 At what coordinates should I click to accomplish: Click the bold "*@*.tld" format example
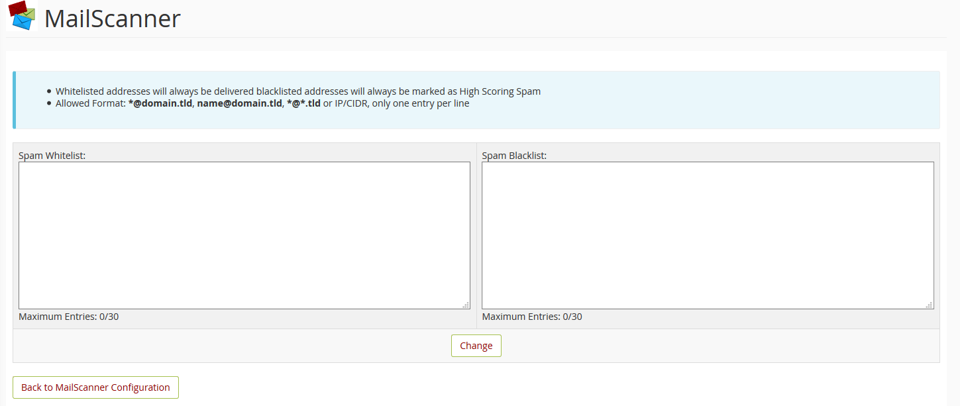303,103
